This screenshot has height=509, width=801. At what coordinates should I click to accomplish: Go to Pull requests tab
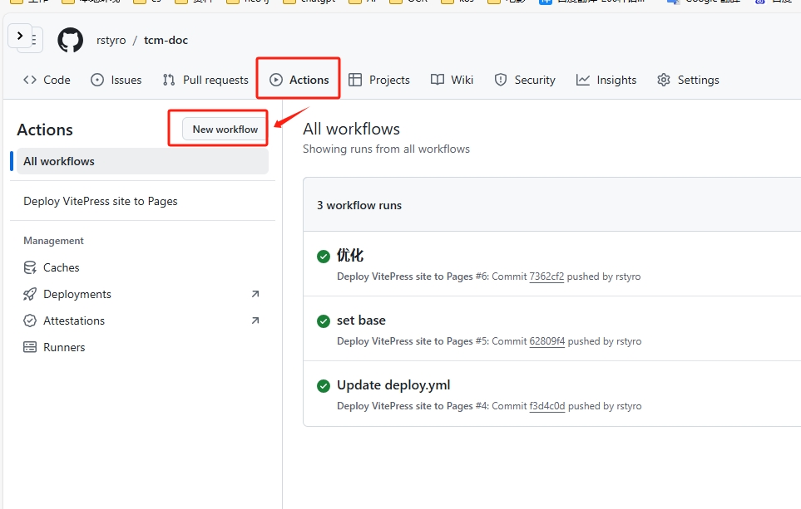click(x=205, y=80)
